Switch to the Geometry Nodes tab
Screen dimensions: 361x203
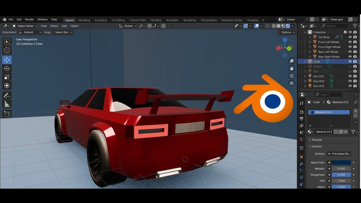click(x=232, y=20)
